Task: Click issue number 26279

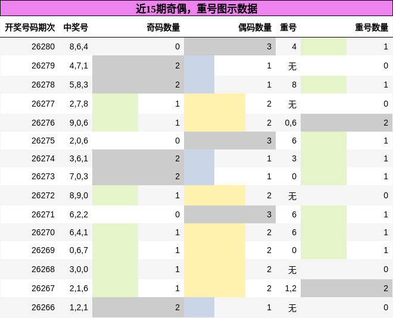Action: pos(43,66)
